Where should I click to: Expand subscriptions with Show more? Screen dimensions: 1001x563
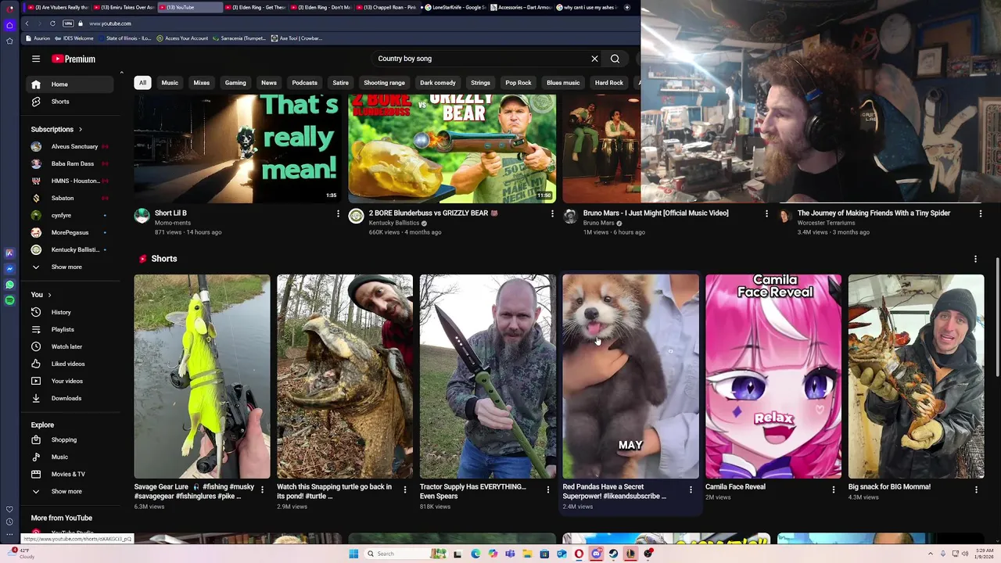[x=71, y=267]
